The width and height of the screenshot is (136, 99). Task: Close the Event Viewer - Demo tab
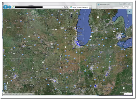click(88, 7)
